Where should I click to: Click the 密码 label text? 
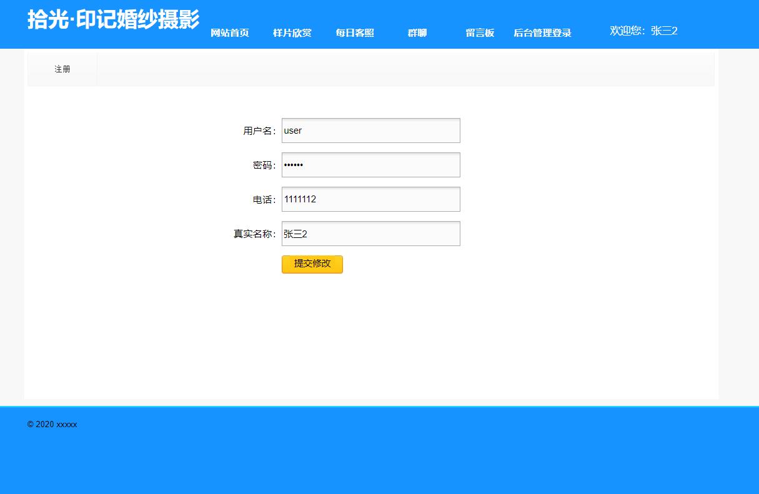pyautogui.click(x=263, y=164)
